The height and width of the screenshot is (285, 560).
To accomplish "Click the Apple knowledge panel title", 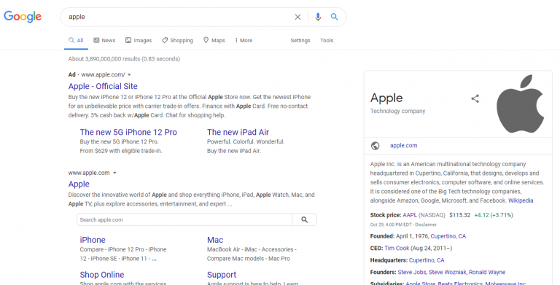I will coord(386,98).
